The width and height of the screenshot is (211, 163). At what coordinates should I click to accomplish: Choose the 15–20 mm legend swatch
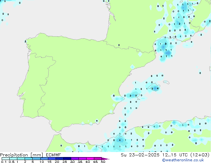pos(52,159)
